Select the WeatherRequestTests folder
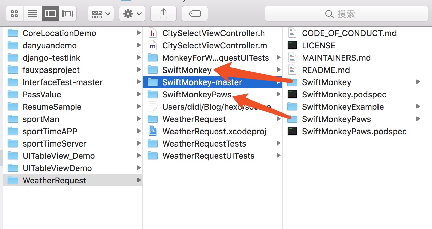Screen dimensions: 432x229 click(x=213, y=143)
